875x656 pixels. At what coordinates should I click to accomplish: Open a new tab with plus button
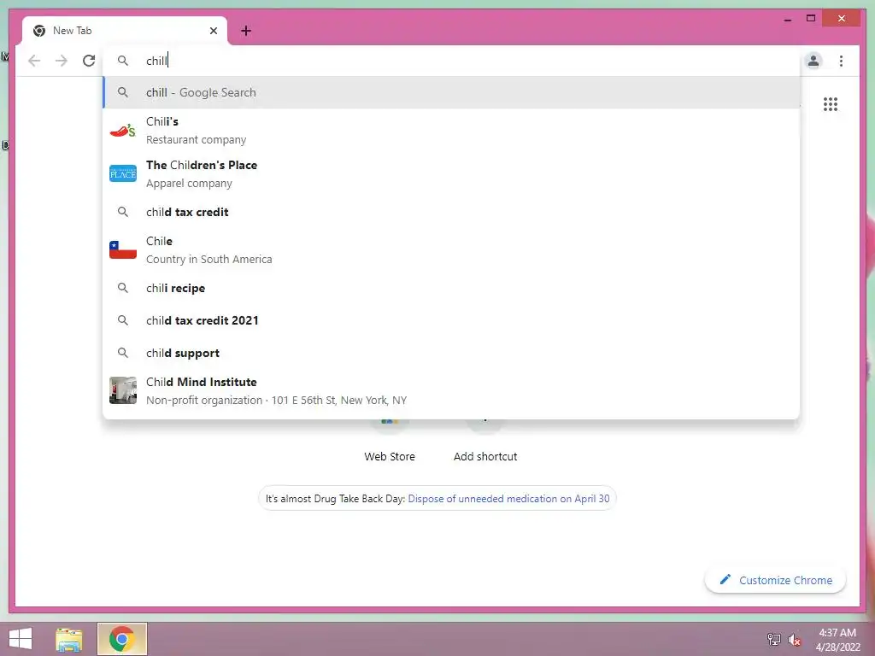point(246,31)
